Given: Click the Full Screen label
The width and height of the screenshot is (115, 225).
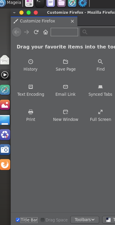Looking at the screenshot, I should (x=100, y=119).
